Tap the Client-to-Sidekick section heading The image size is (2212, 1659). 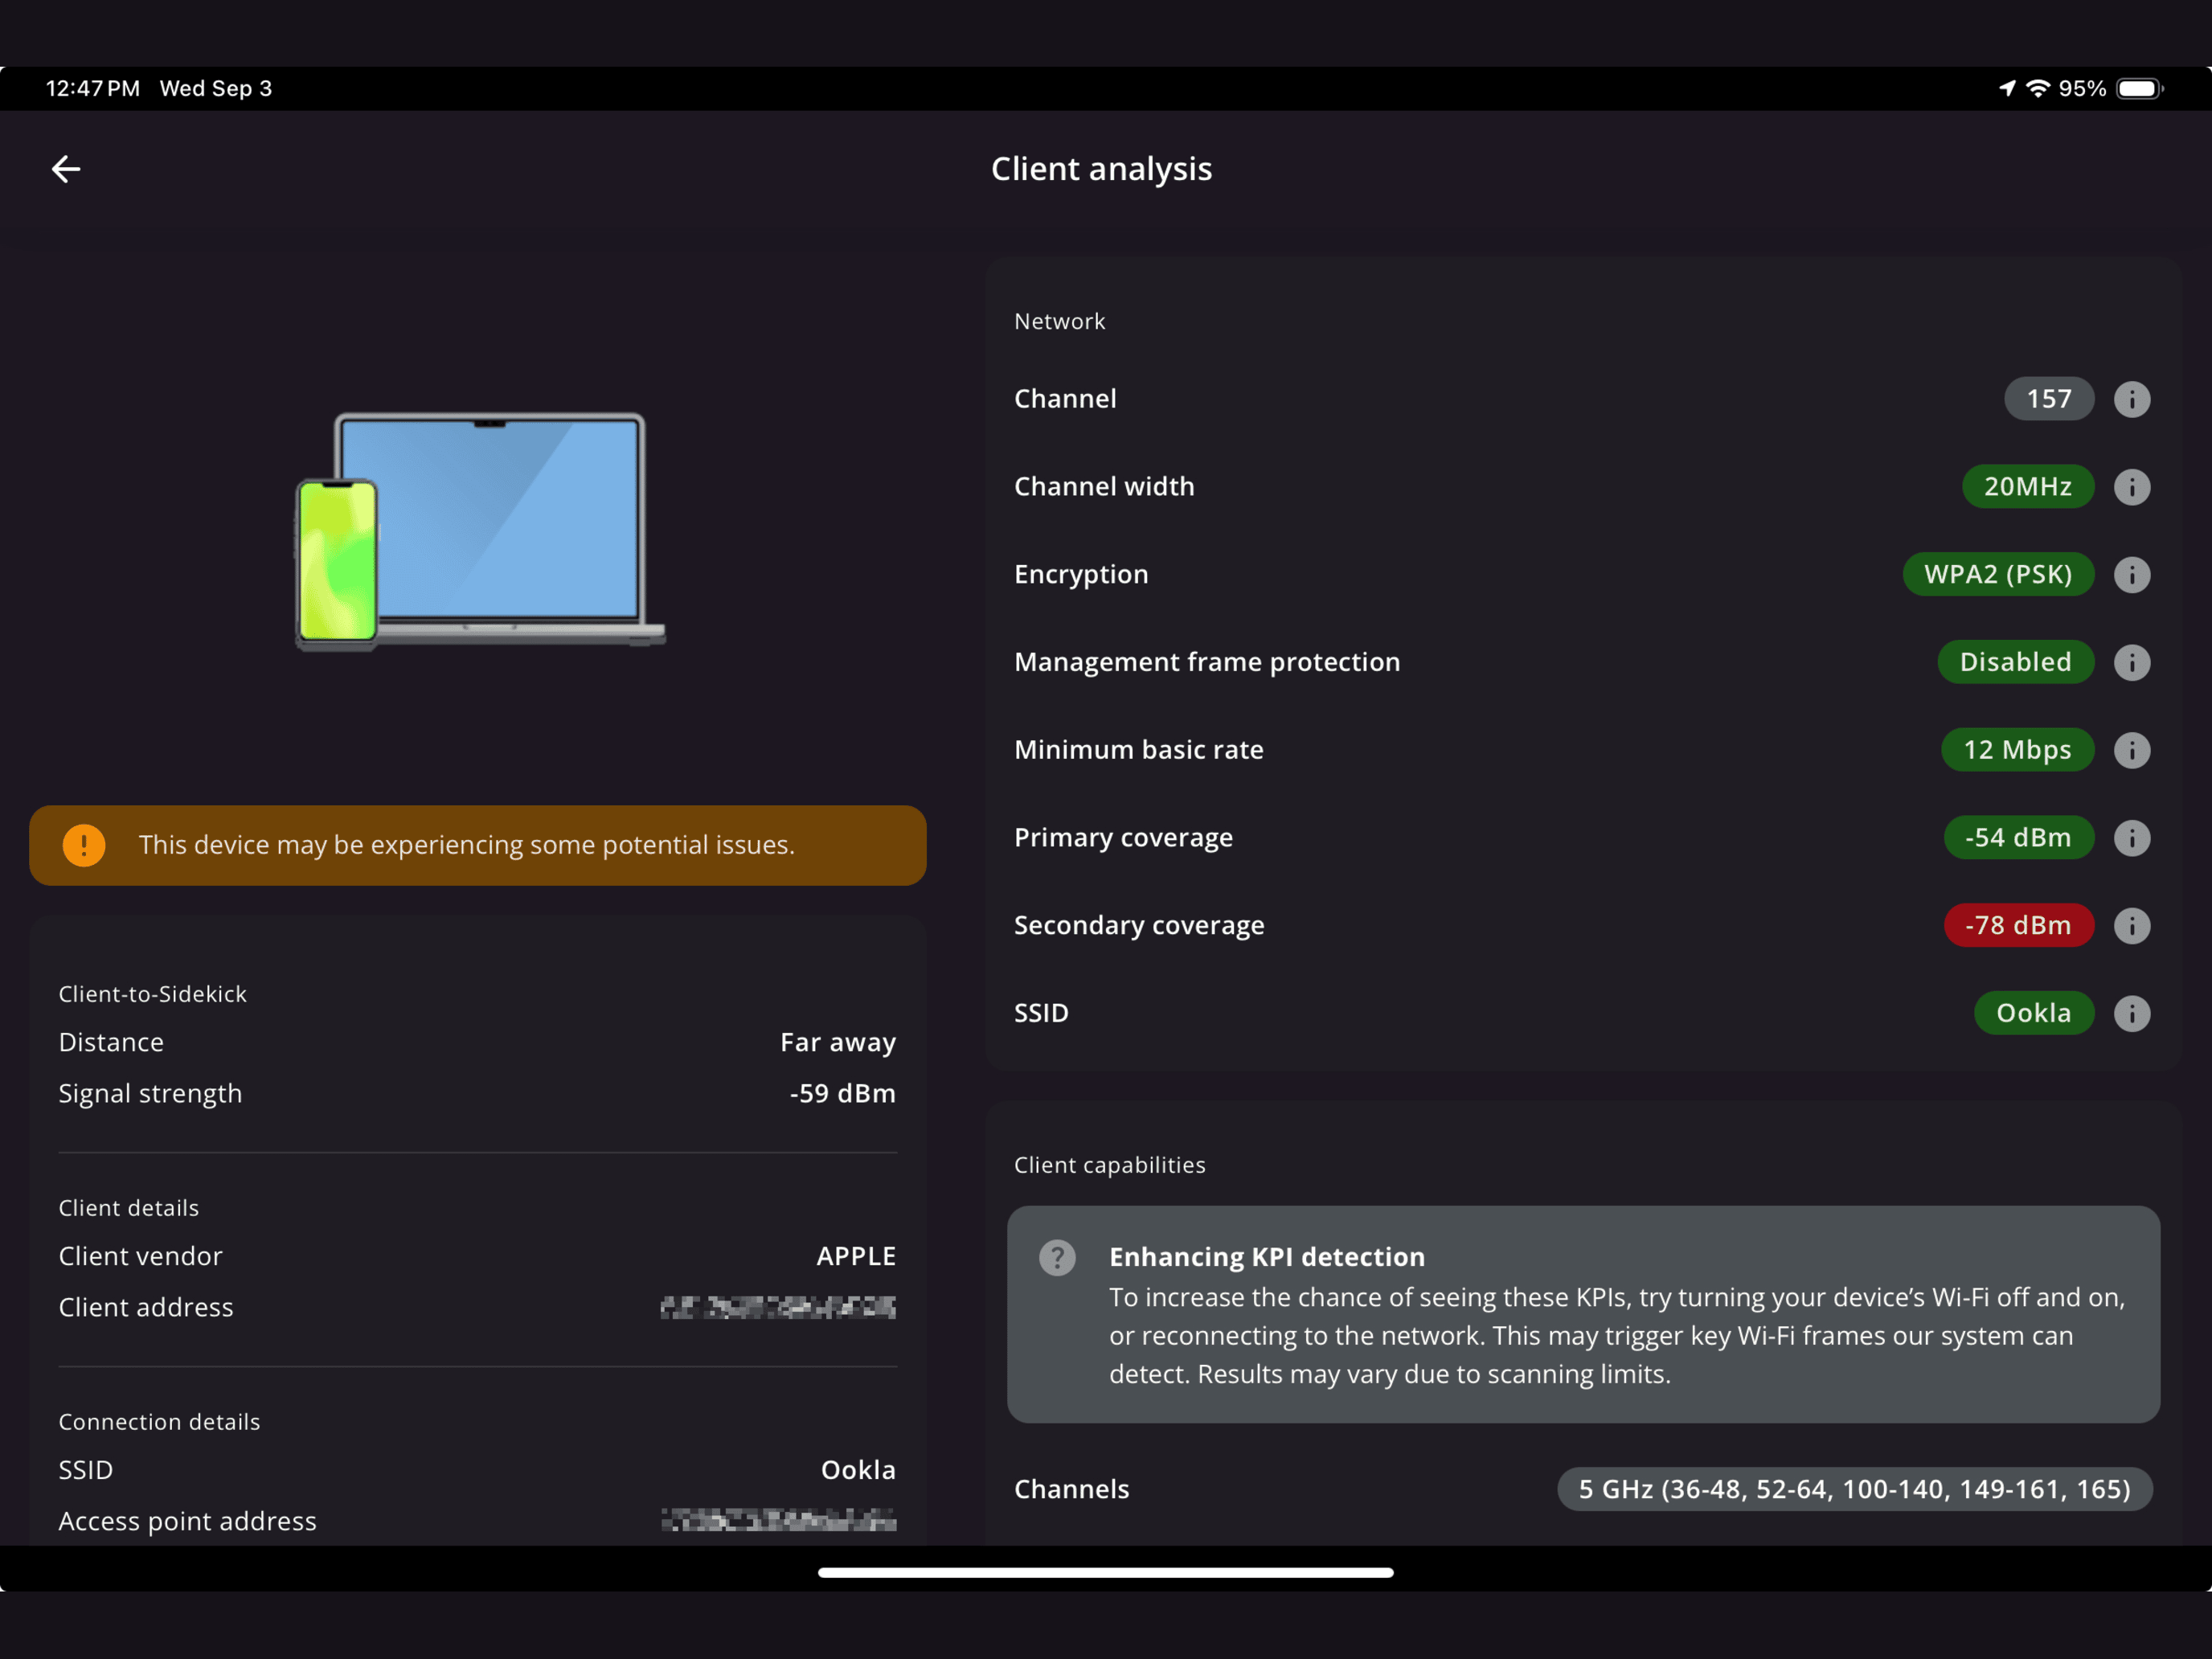[x=152, y=994]
